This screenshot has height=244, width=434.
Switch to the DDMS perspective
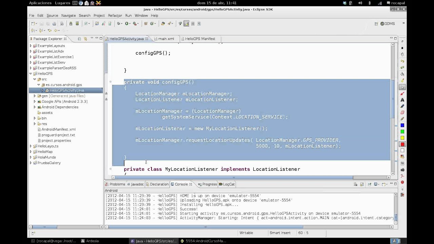coord(388,24)
